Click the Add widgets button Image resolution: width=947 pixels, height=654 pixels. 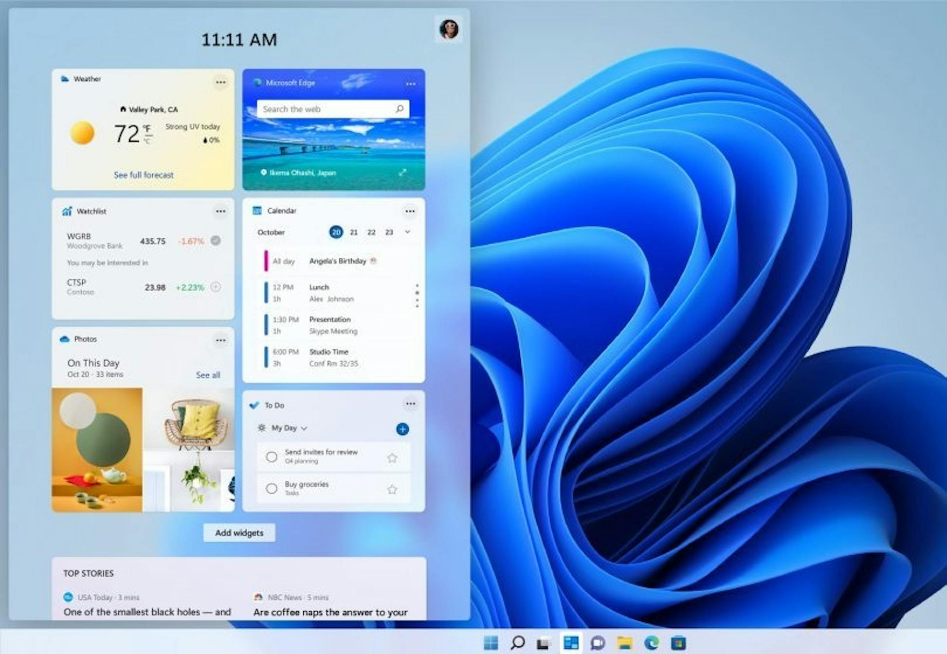coord(239,533)
